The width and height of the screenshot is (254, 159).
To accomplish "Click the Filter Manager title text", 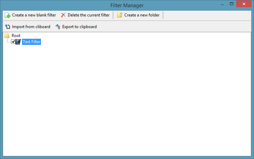I will [127, 5].
